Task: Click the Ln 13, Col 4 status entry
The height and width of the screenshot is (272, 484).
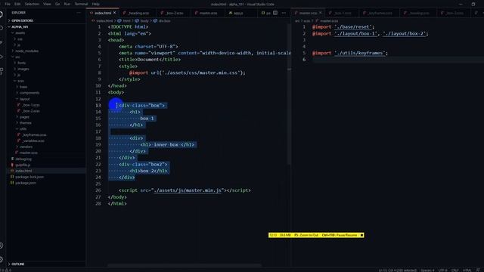Action: (397, 270)
